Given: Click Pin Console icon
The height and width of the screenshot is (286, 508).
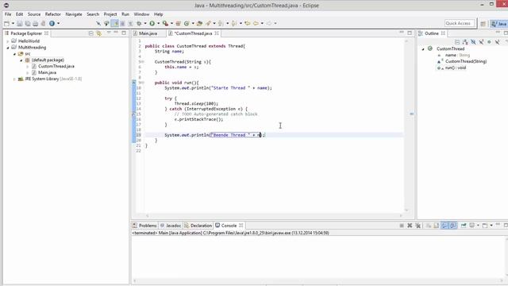Looking at the screenshot, I should [464, 226].
